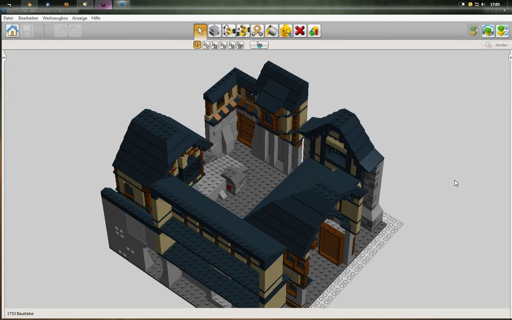Screen dimensions: 512x320
Task: Activate the Hinge tool
Action: click(x=229, y=31)
